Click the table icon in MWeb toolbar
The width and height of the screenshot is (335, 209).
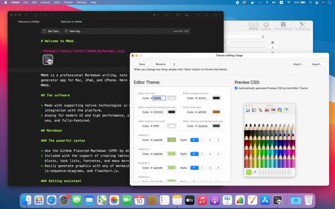click(178, 15)
